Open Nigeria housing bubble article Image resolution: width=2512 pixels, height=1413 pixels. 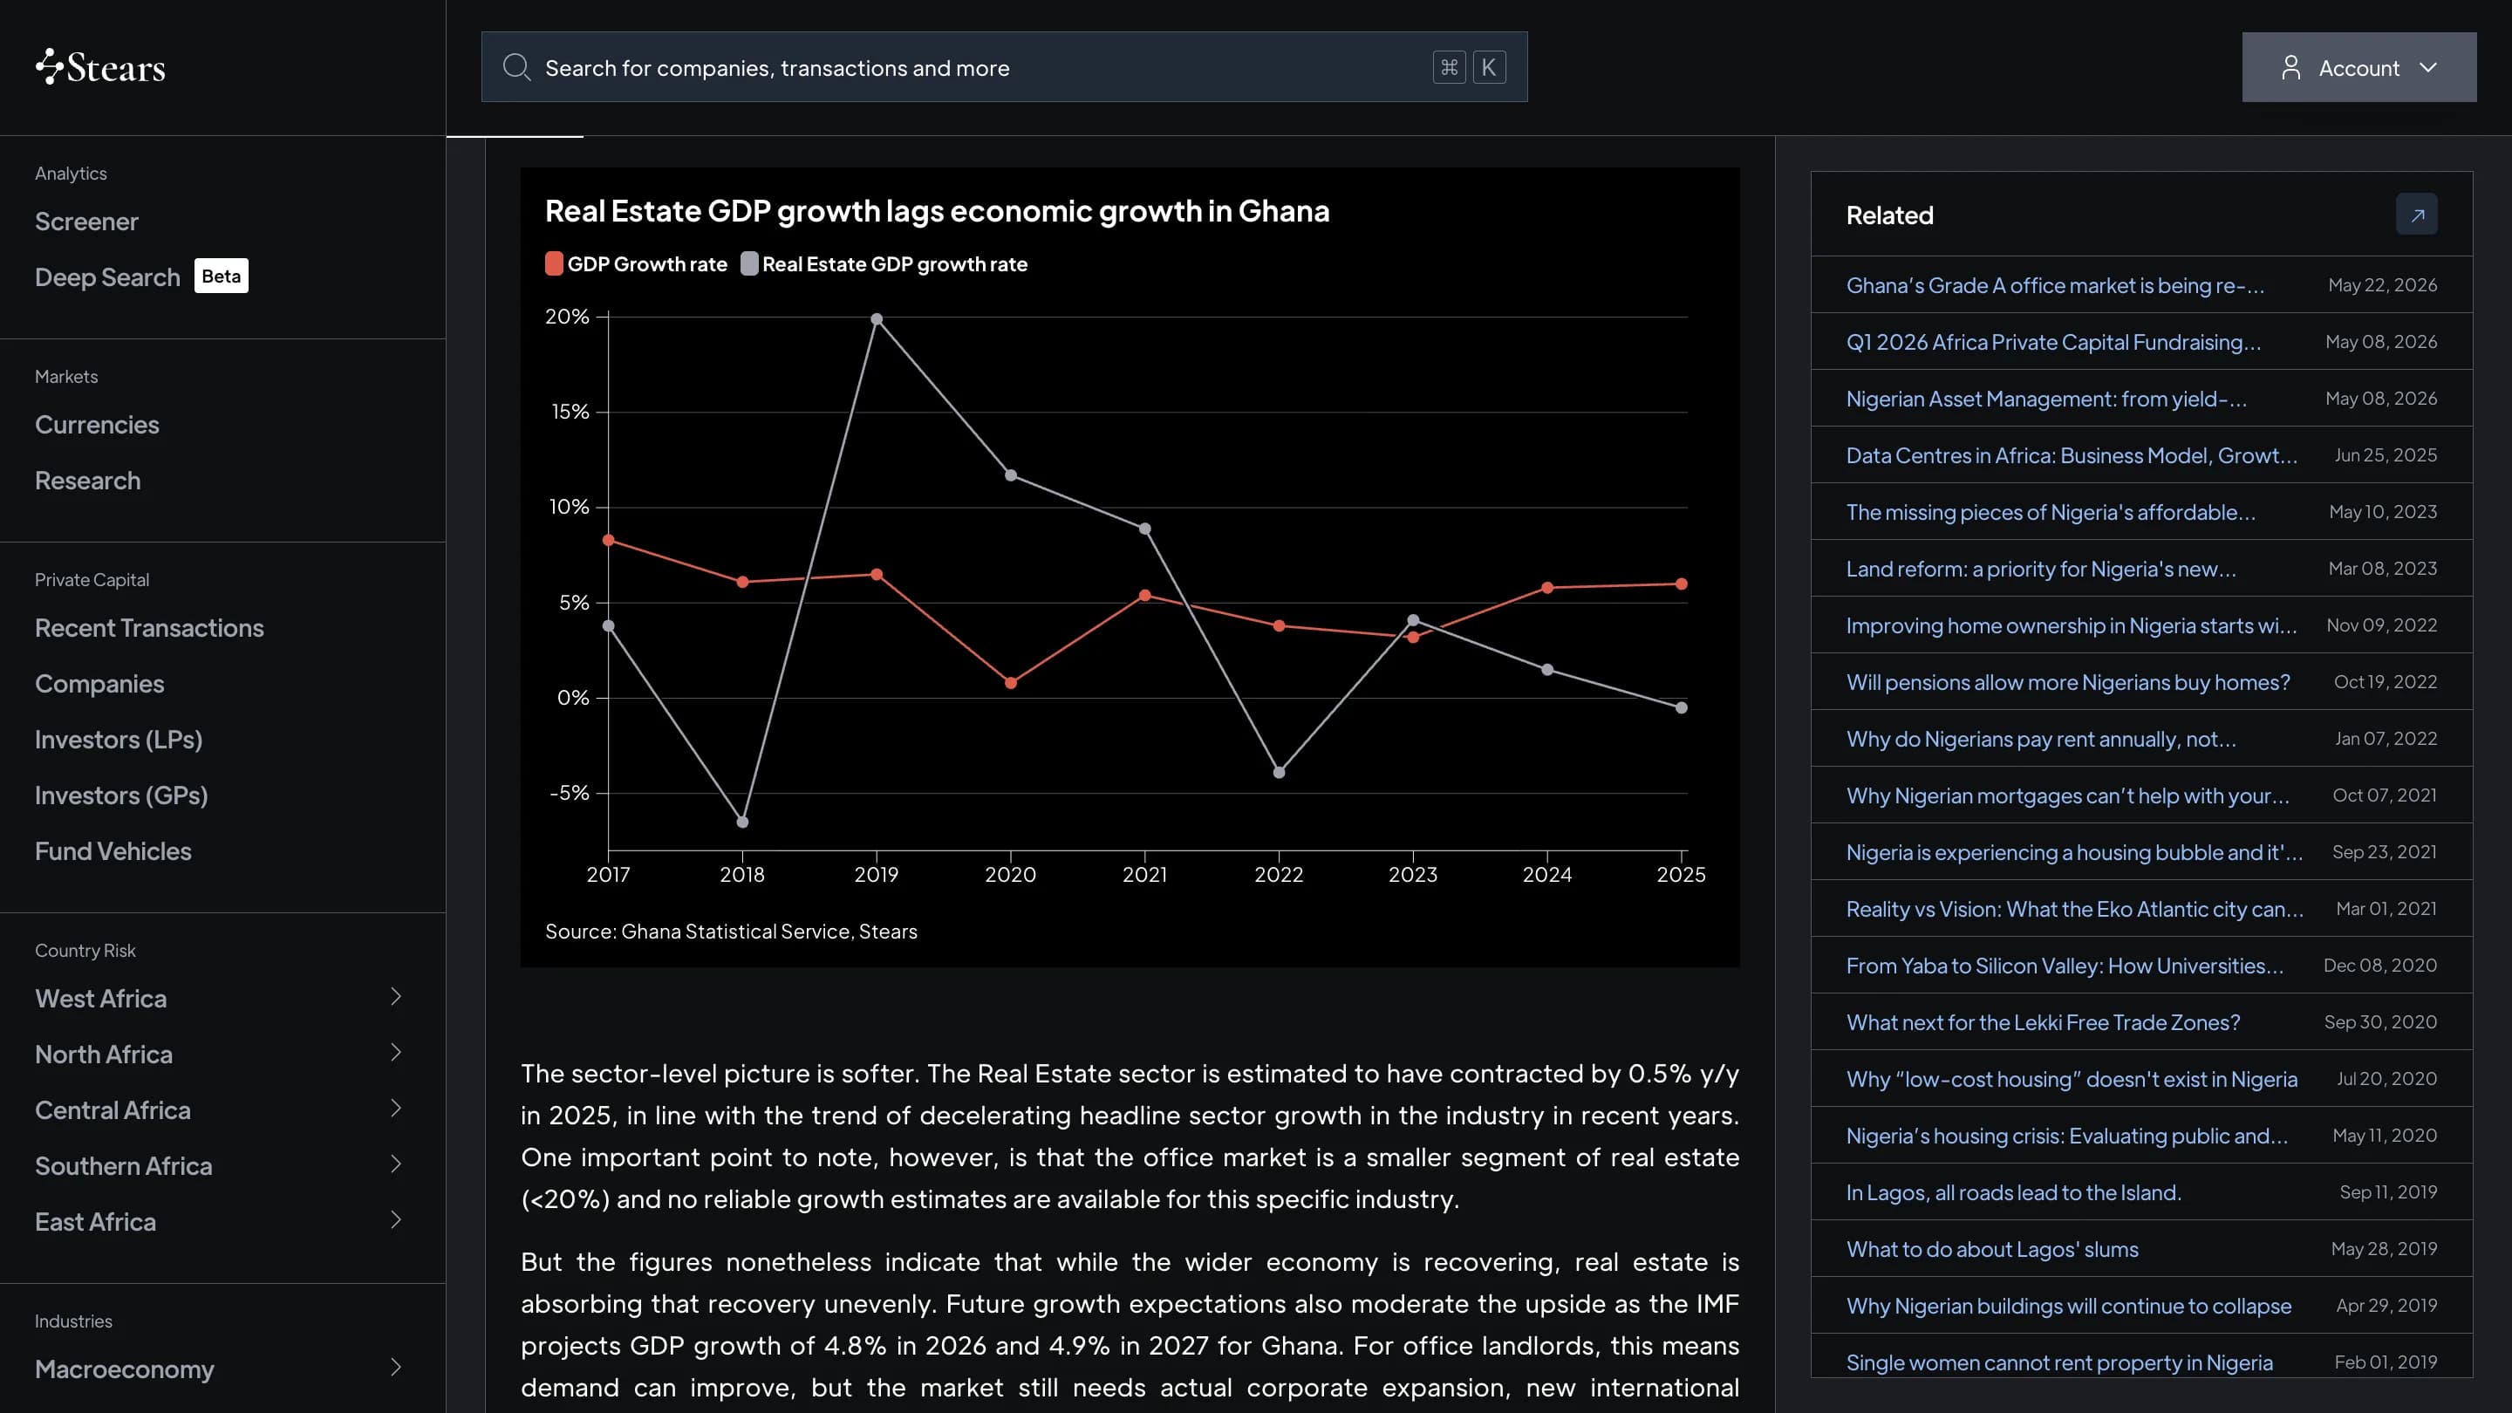[2074, 852]
